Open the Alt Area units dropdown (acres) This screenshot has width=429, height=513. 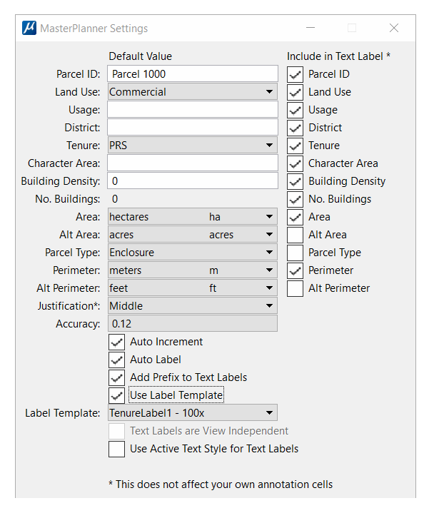[x=193, y=235]
